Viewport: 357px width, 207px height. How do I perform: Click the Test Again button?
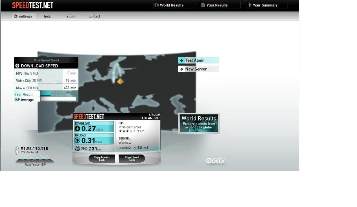coord(198,60)
